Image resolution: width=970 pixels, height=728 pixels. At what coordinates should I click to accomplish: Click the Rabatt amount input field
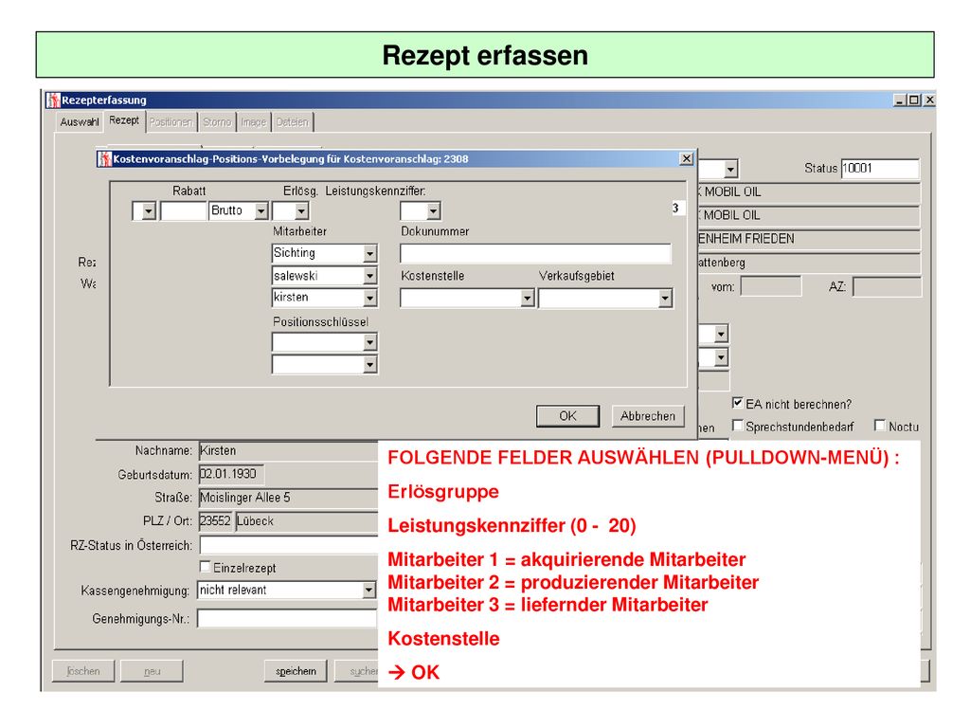coord(183,211)
